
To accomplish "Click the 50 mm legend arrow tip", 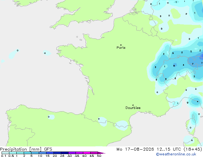I will (101, 153).
